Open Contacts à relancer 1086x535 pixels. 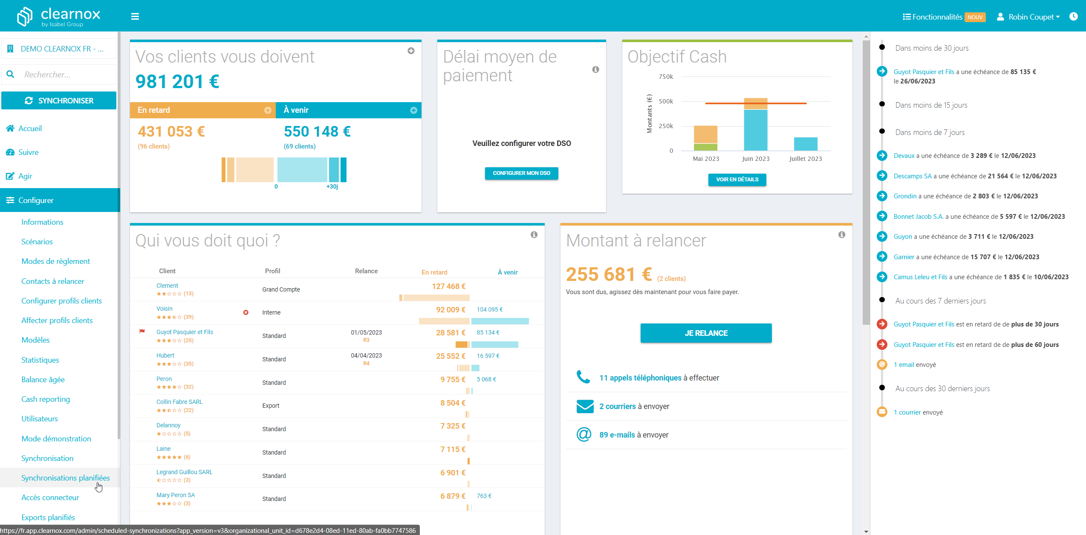point(53,281)
